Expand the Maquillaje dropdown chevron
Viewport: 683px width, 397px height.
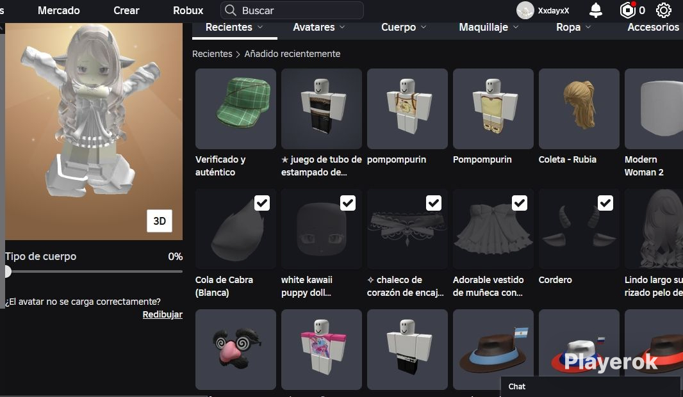click(x=516, y=27)
